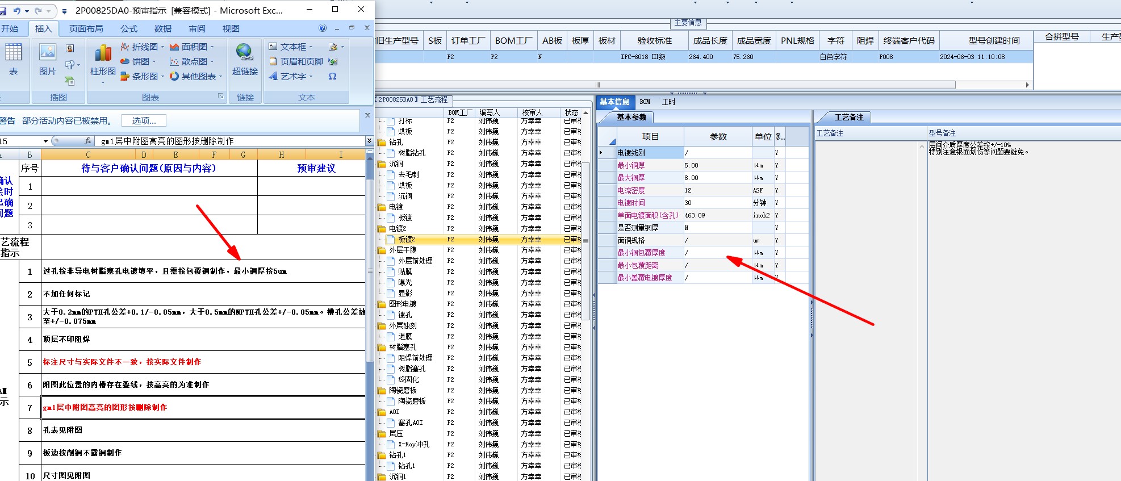The width and height of the screenshot is (1121, 481).
Task: Open the customize quick access toolbar dropdown
Action: coord(64,11)
